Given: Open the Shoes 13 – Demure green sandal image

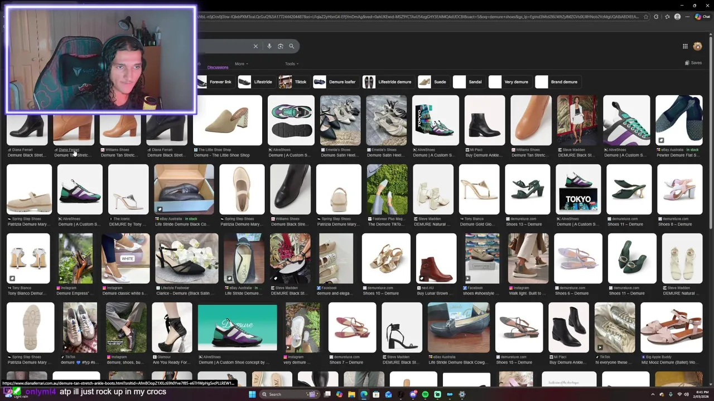Looking at the screenshot, I should 528,189.
